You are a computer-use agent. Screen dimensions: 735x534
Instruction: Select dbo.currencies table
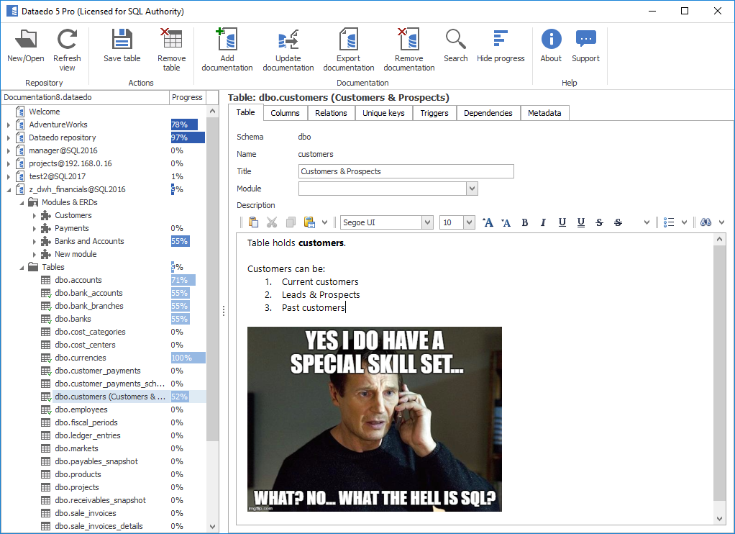point(81,358)
